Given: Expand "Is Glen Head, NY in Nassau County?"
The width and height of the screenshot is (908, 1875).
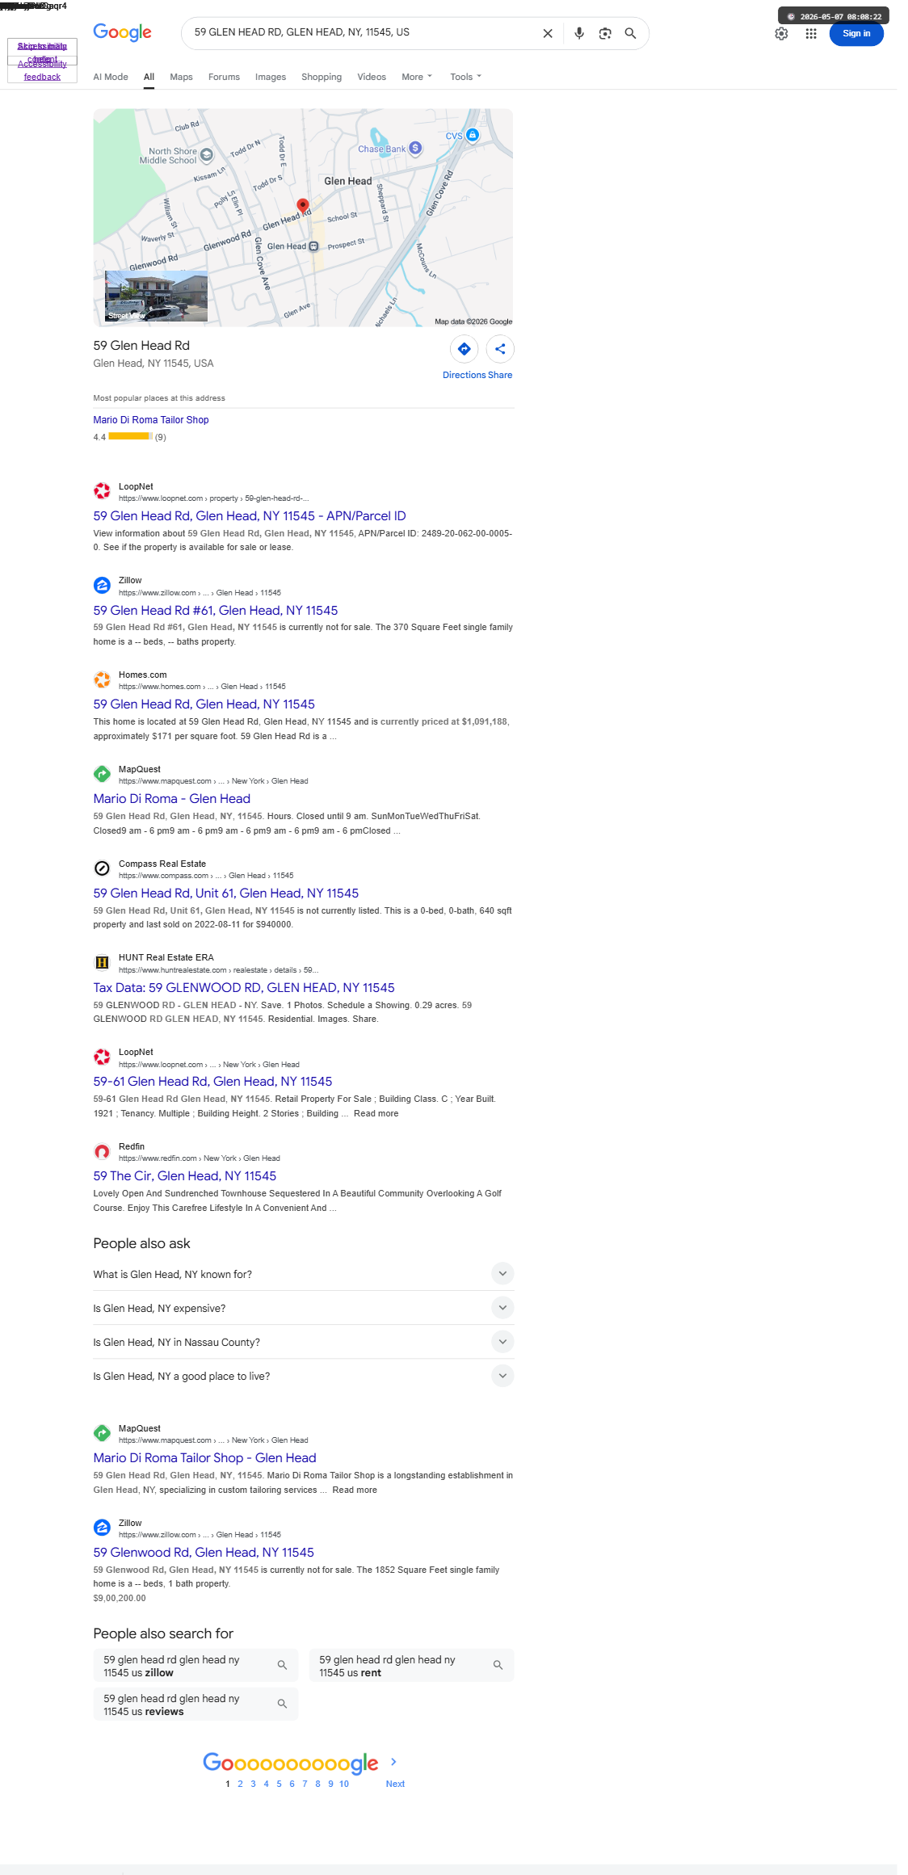Looking at the screenshot, I should (303, 1342).
